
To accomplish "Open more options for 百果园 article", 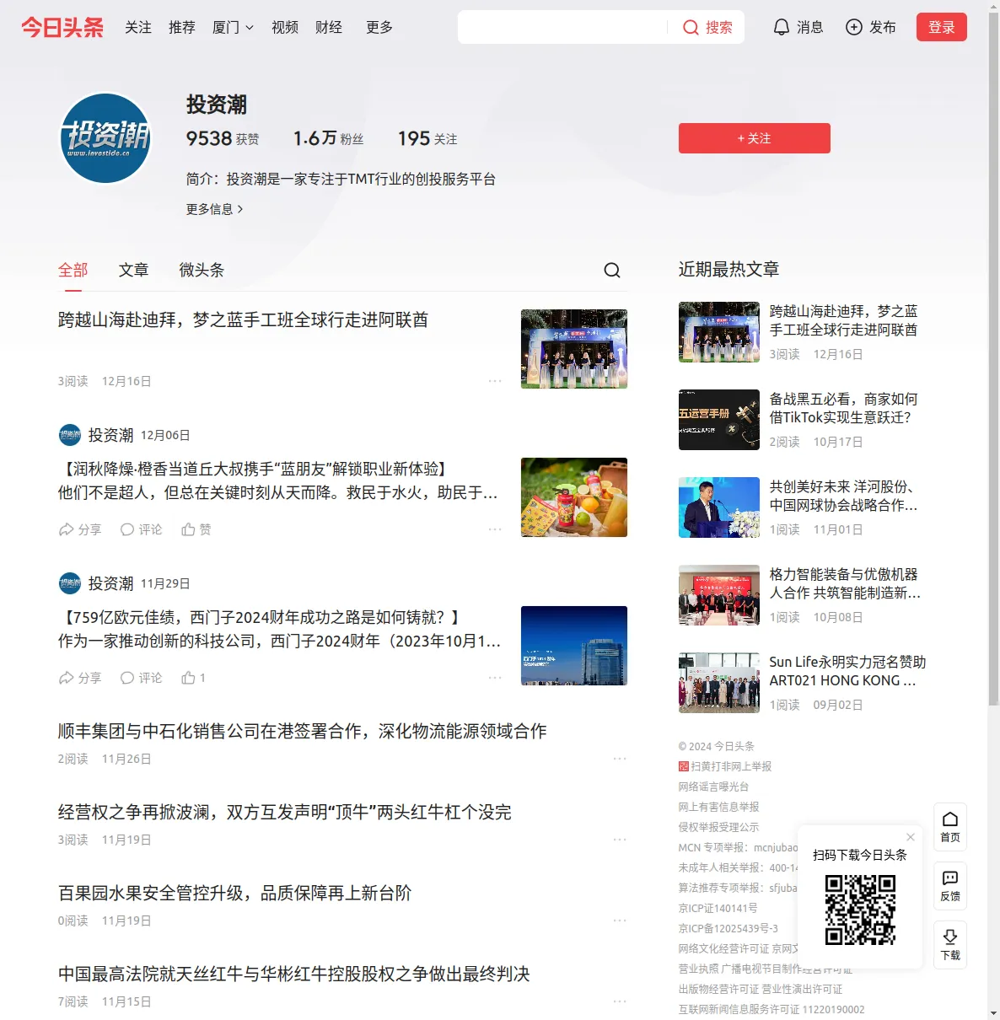I will [620, 921].
